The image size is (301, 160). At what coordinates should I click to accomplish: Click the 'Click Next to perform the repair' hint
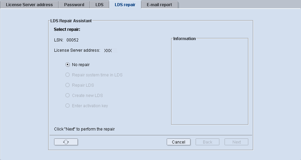(x=84, y=129)
